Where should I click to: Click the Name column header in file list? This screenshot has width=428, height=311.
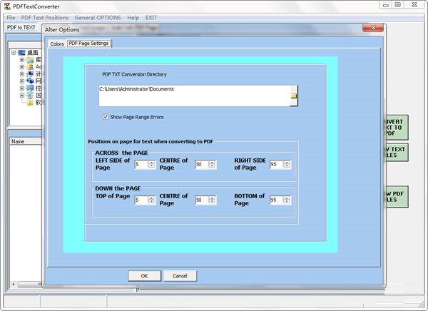(x=26, y=141)
